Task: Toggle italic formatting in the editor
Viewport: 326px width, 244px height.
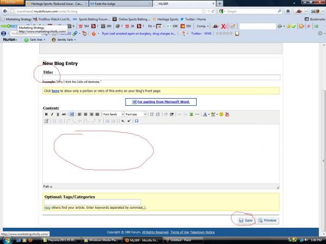Action: [52, 114]
